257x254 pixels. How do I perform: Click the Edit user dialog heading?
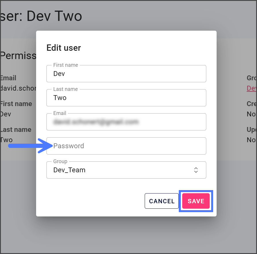64,48
